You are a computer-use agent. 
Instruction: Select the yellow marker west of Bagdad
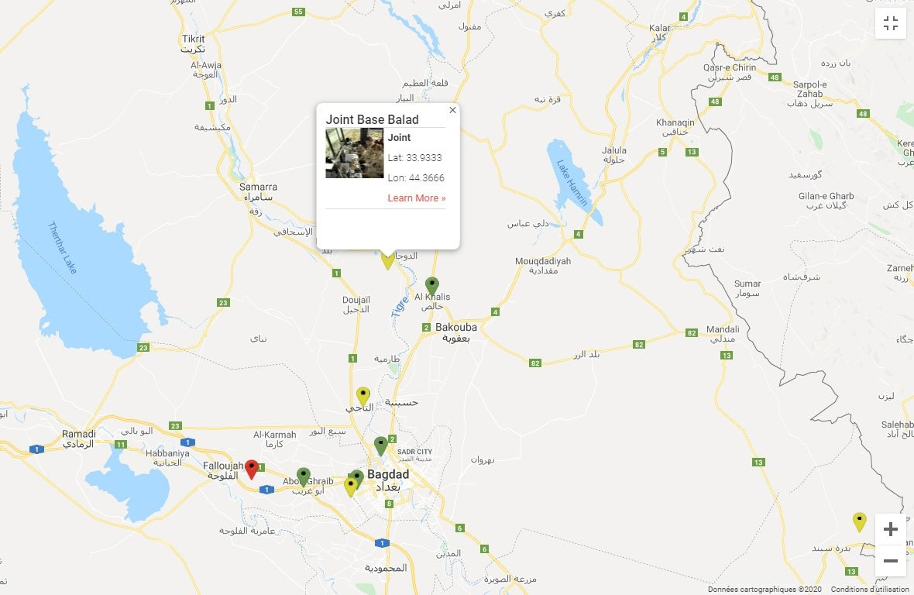[350, 487]
